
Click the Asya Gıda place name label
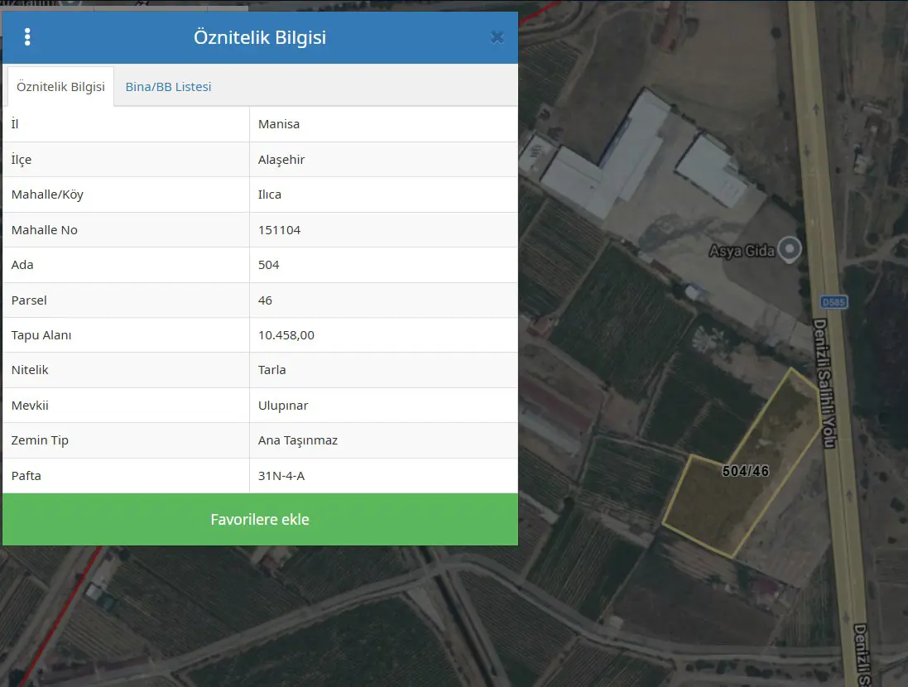point(742,251)
